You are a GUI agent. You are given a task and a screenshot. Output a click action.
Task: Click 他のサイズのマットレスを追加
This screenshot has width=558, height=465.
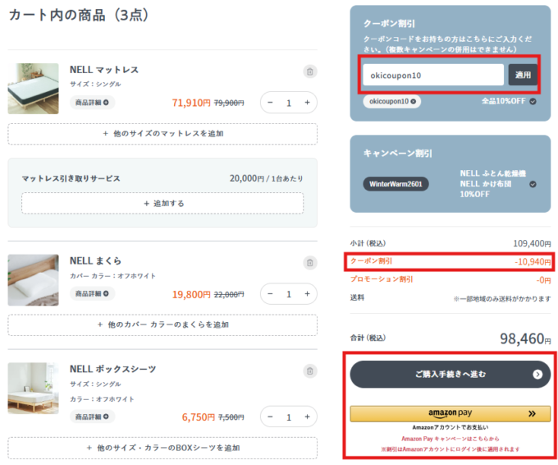(162, 134)
